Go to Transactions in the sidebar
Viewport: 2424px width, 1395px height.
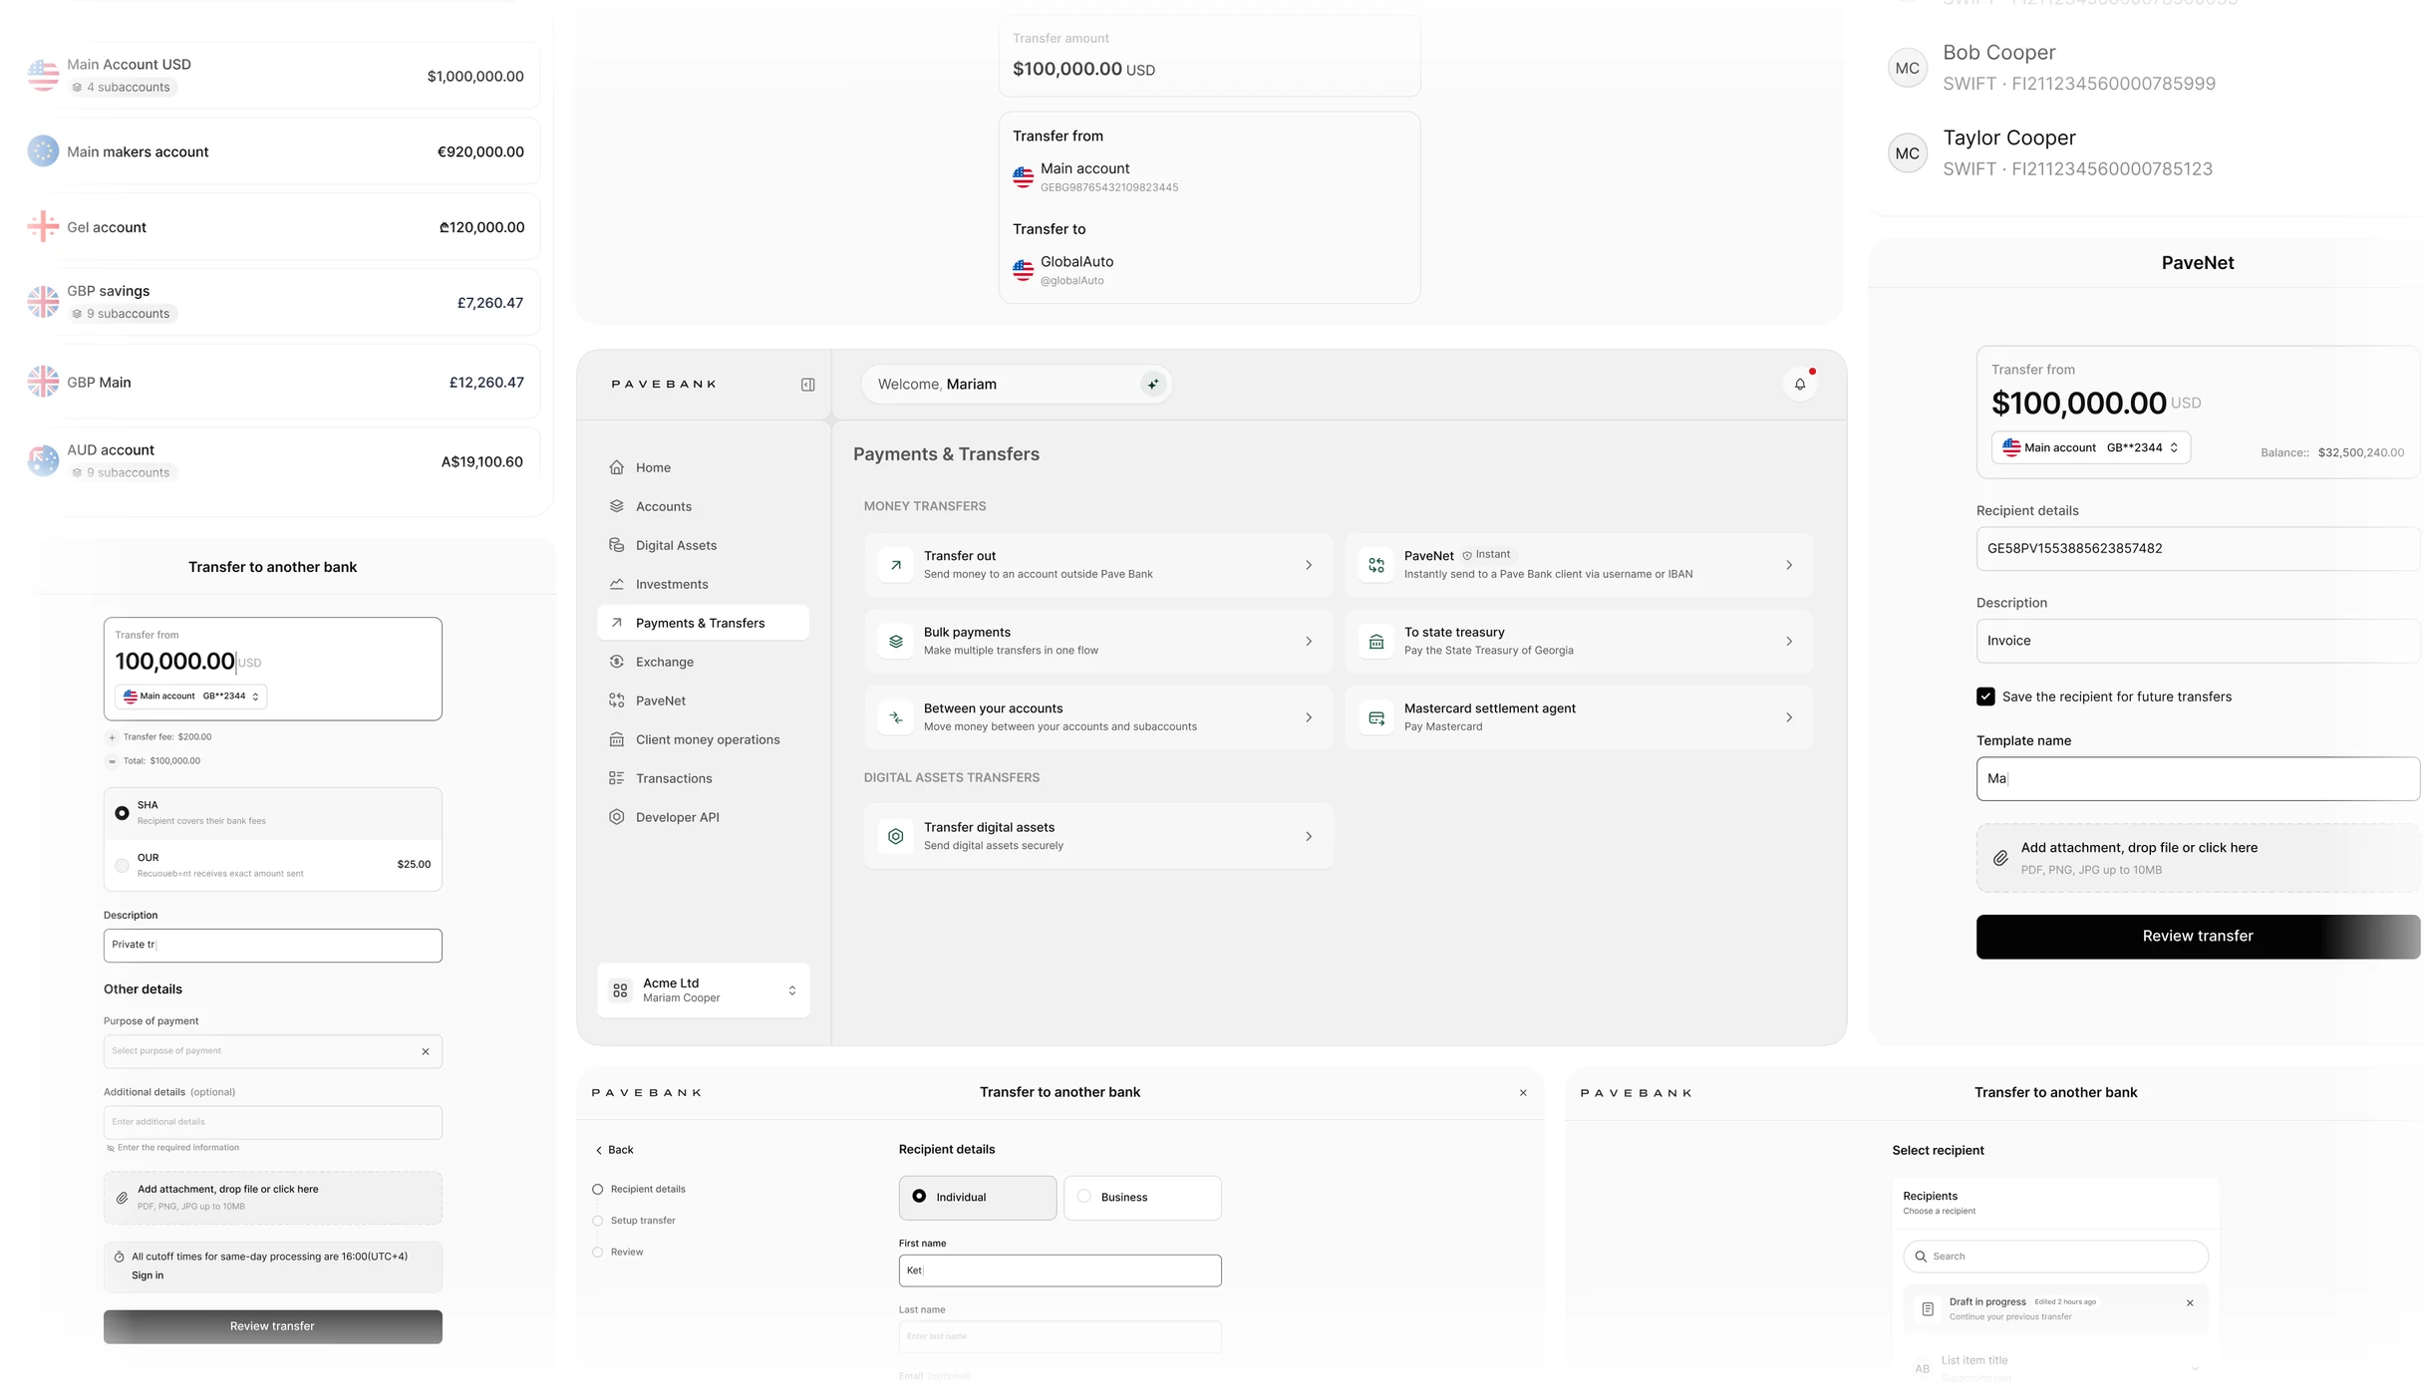tap(703, 778)
